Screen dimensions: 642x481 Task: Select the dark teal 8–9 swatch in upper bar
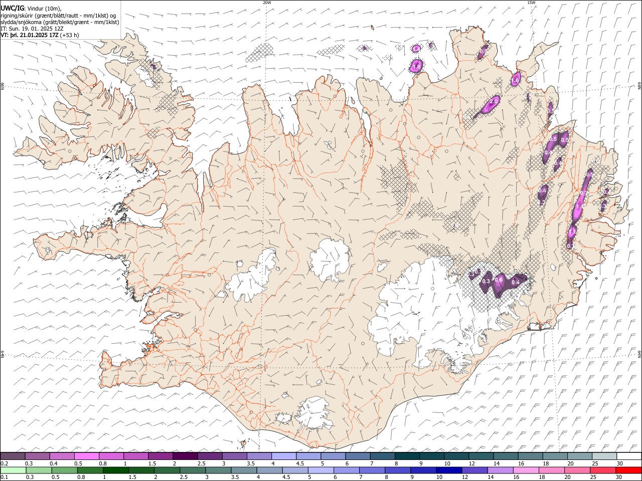pos(407,456)
